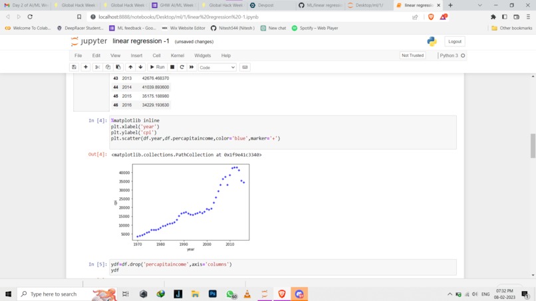
Task: Open the Brave rewards triangle icon
Action: click(x=443, y=17)
